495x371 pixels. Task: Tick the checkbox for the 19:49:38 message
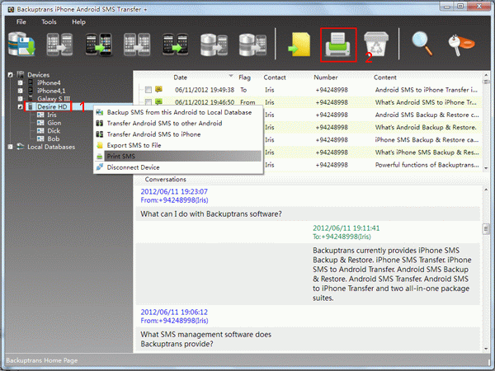tap(148, 90)
